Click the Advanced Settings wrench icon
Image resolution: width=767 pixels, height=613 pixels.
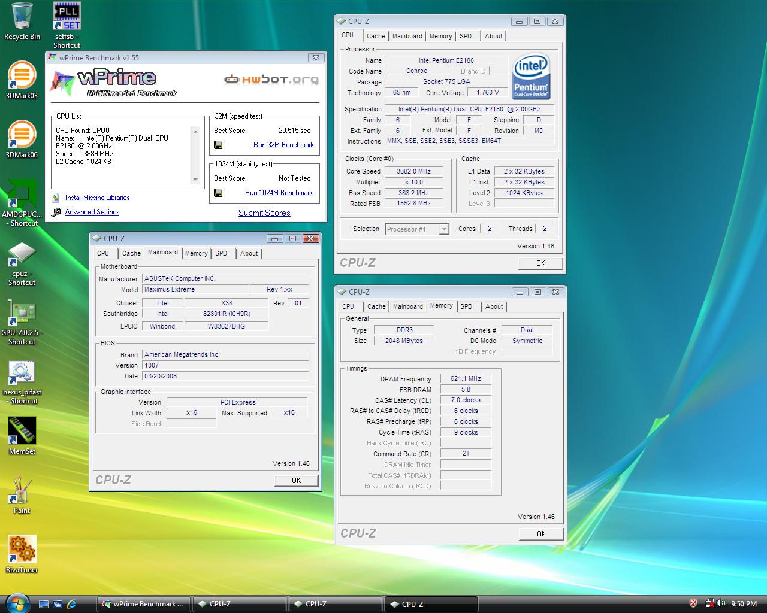coord(56,212)
